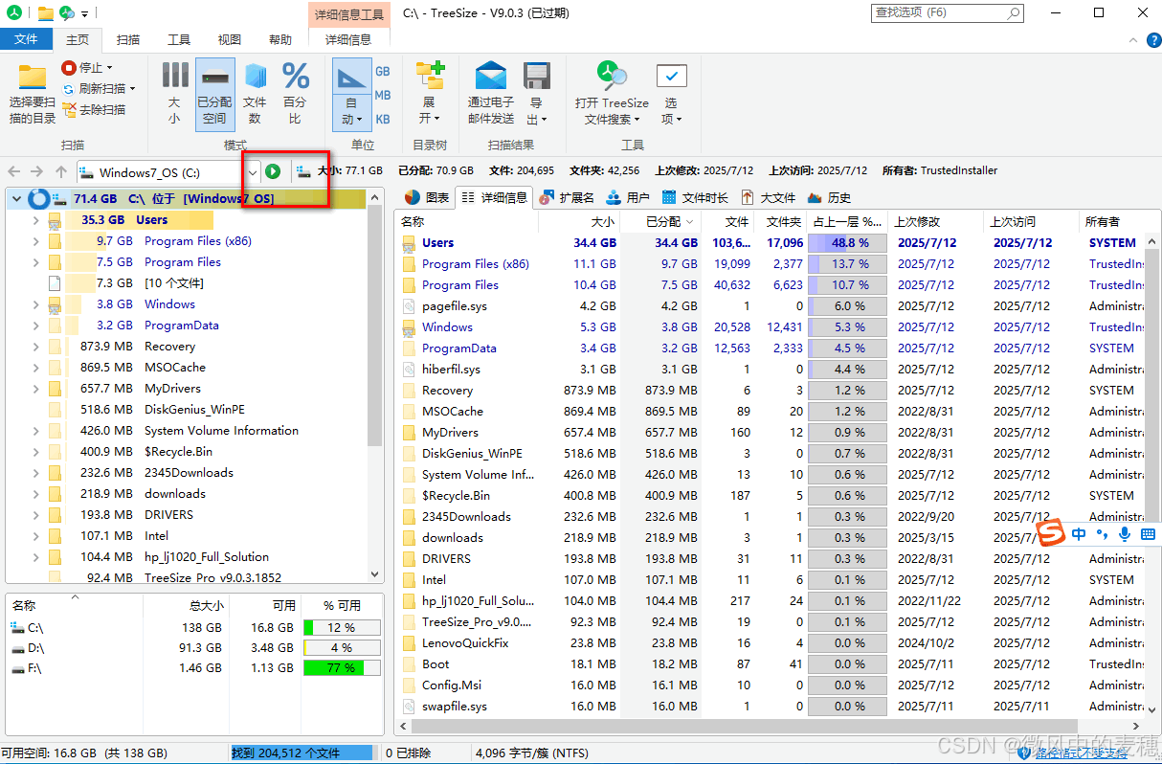The width and height of the screenshot is (1162, 764).
Task: Sort by the 已分配 column header
Action: click(660, 221)
